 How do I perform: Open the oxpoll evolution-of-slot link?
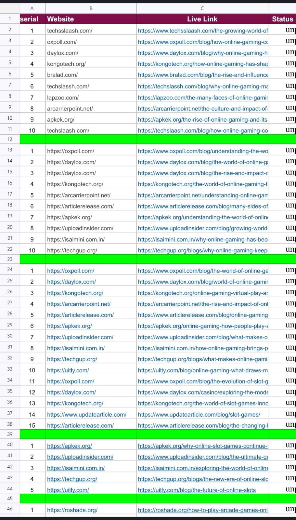tap(203, 381)
